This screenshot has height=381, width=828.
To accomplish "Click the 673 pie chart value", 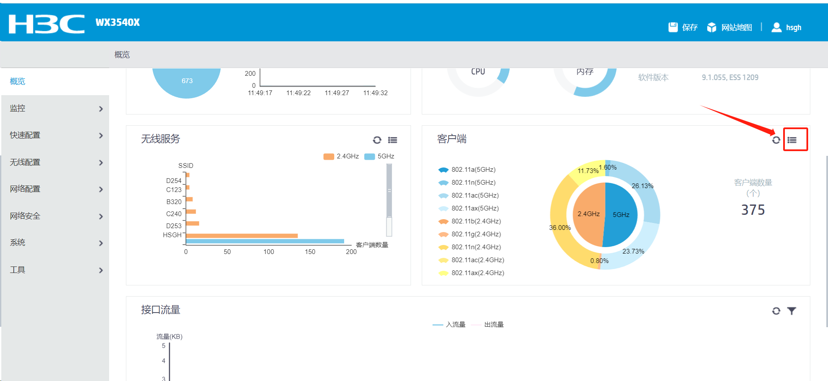I will pos(187,81).
